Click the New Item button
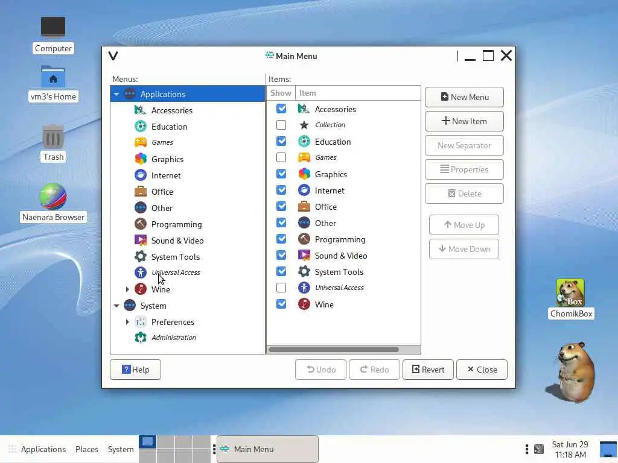Viewport: 618px width, 463px height. (464, 121)
